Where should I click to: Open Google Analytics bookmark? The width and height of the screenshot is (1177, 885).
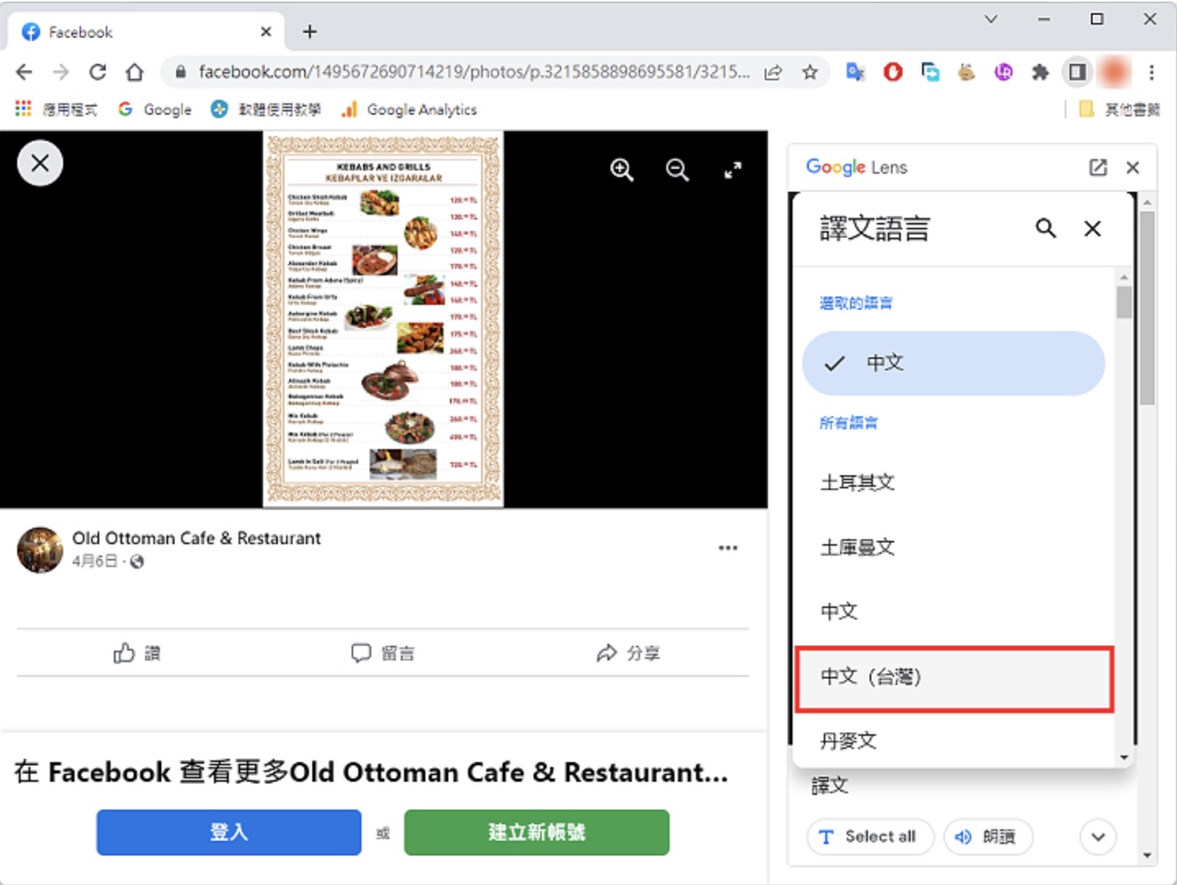[x=409, y=109]
